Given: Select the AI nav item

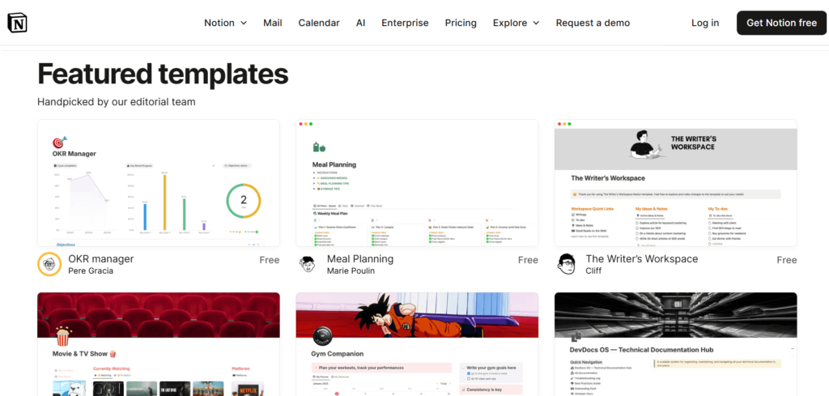Looking at the screenshot, I should tap(360, 23).
